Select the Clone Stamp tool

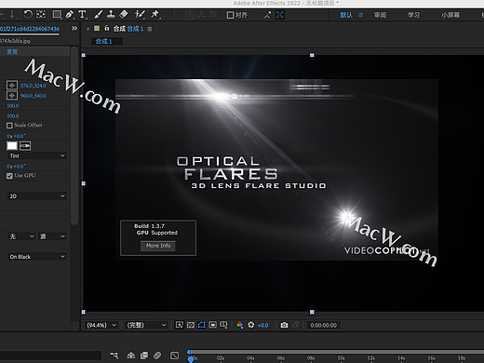[x=111, y=14]
